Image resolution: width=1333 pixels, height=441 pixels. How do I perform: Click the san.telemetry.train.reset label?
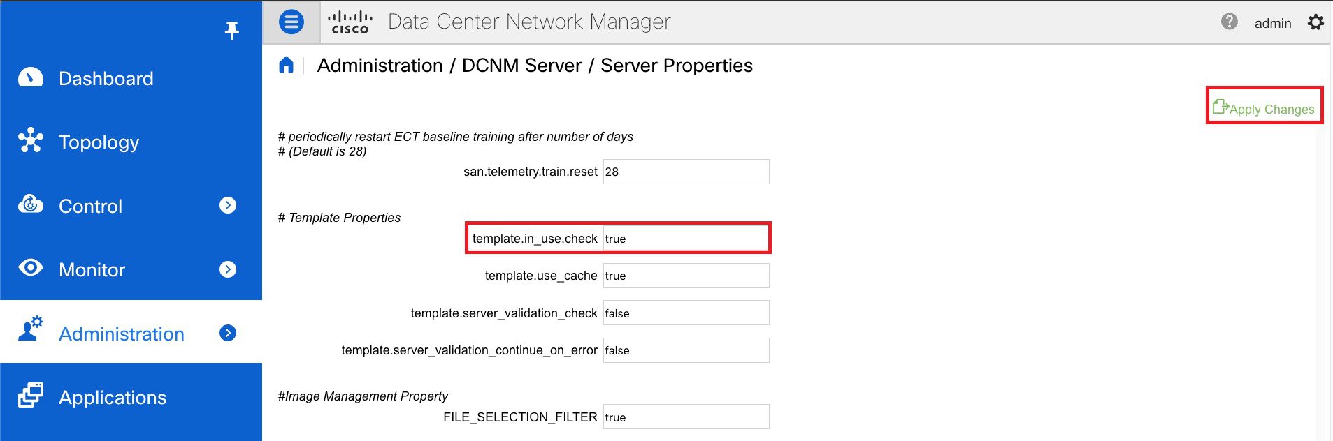click(x=531, y=172)
